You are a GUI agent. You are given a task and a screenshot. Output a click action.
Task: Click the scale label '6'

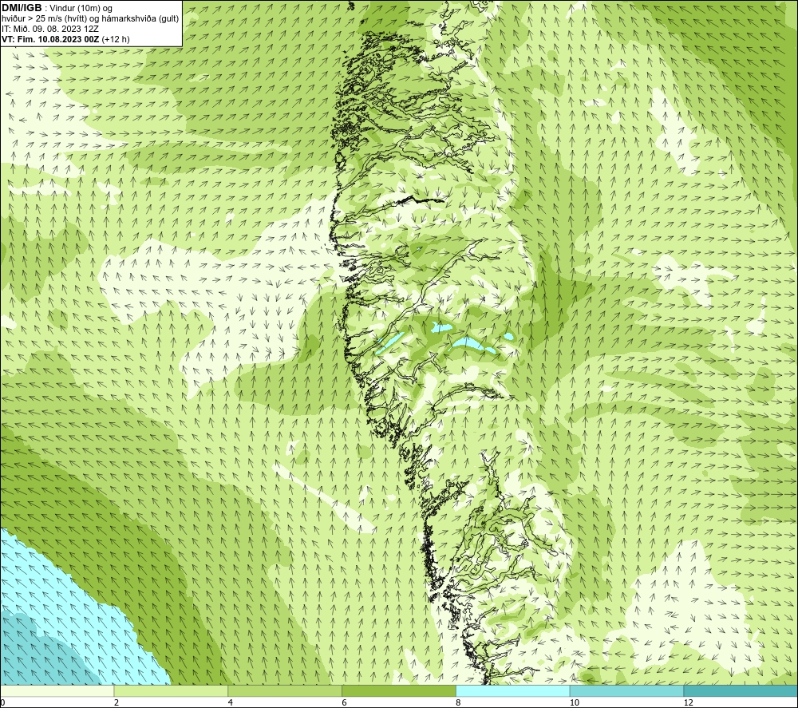[345, 703]
